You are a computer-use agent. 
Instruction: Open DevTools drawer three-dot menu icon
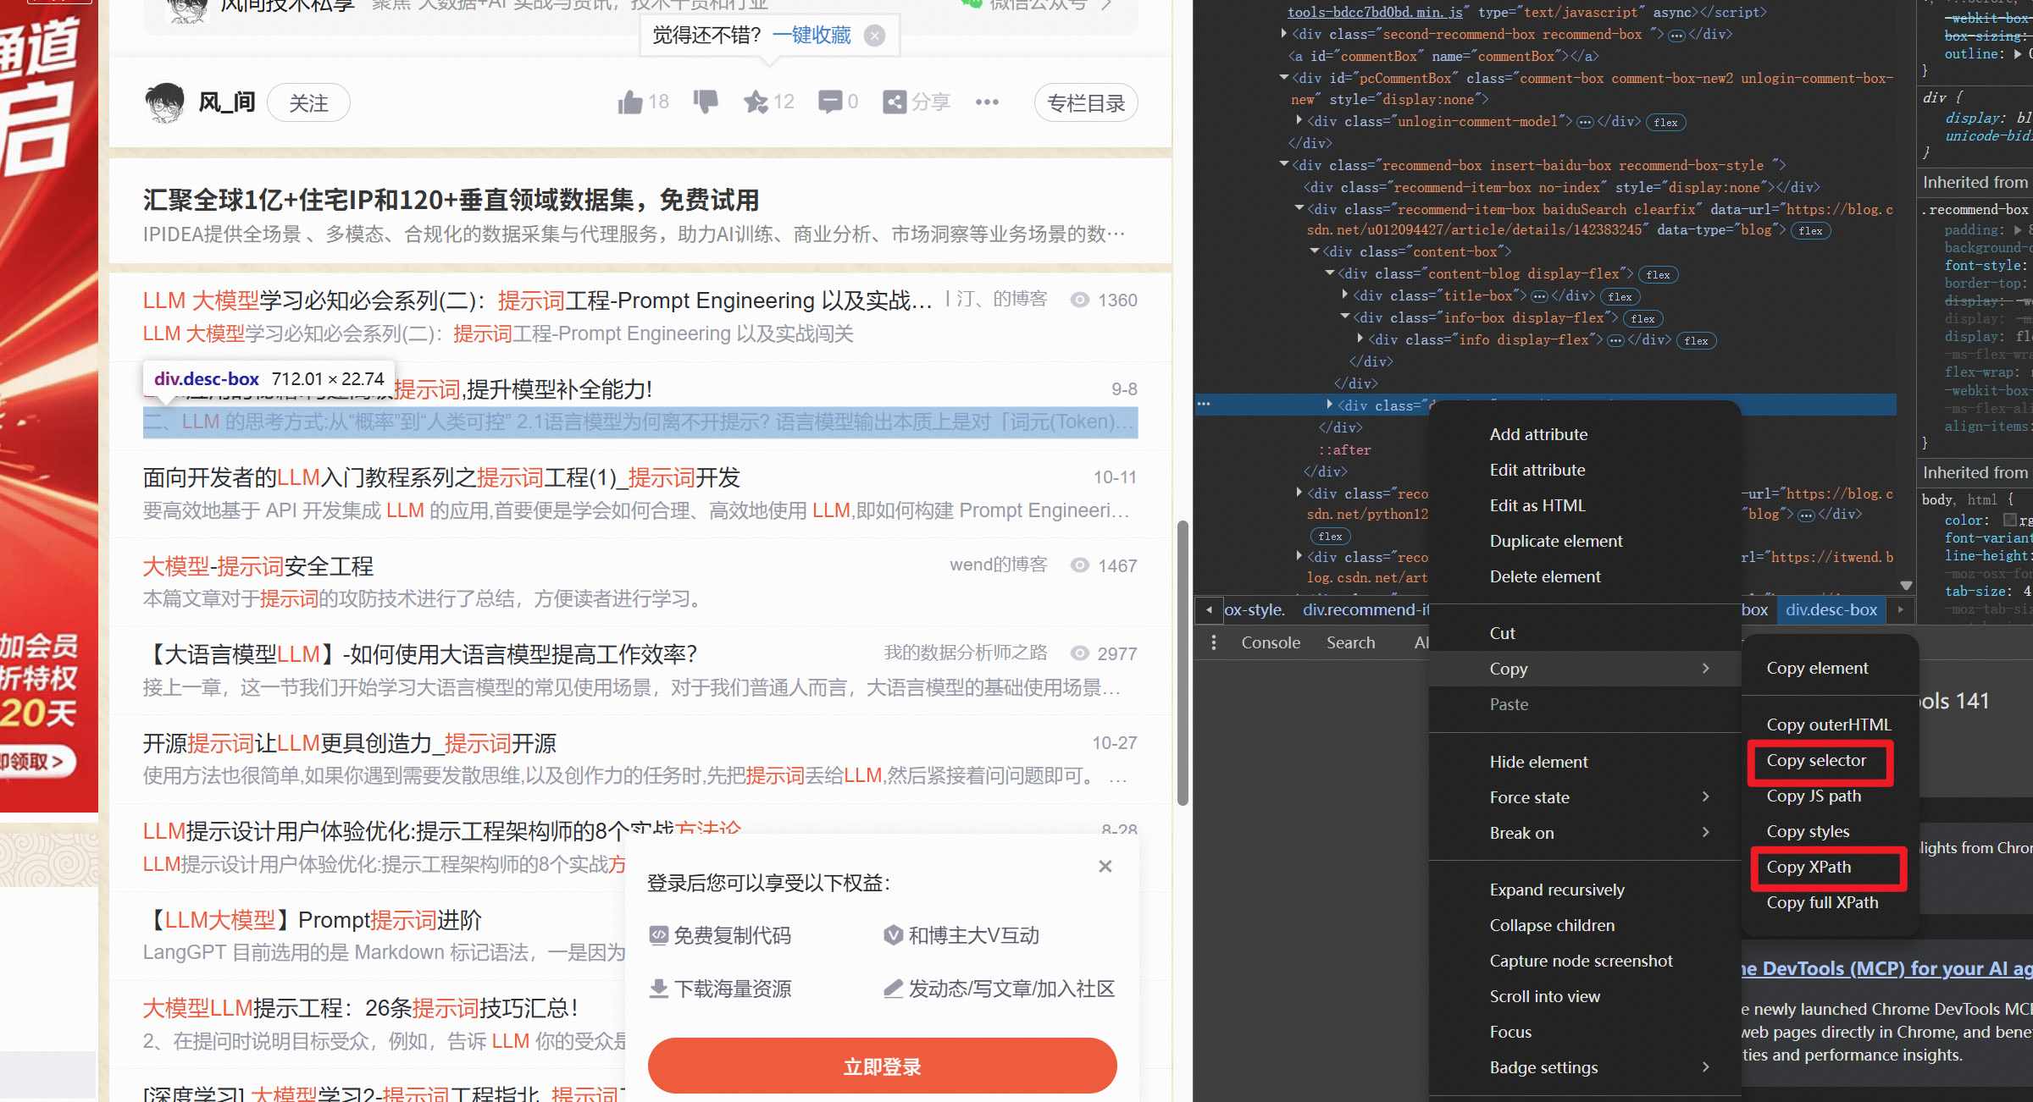coord(1214,642)
